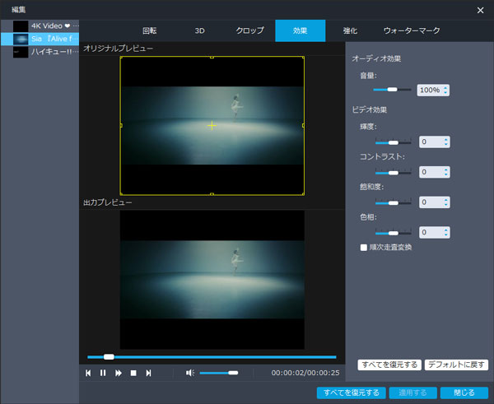Click the top-middle crop handle
The height and width of the screenshot is (404, 494).
212,58
